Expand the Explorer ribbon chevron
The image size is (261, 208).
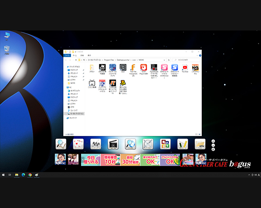click(x=197, y=55)
